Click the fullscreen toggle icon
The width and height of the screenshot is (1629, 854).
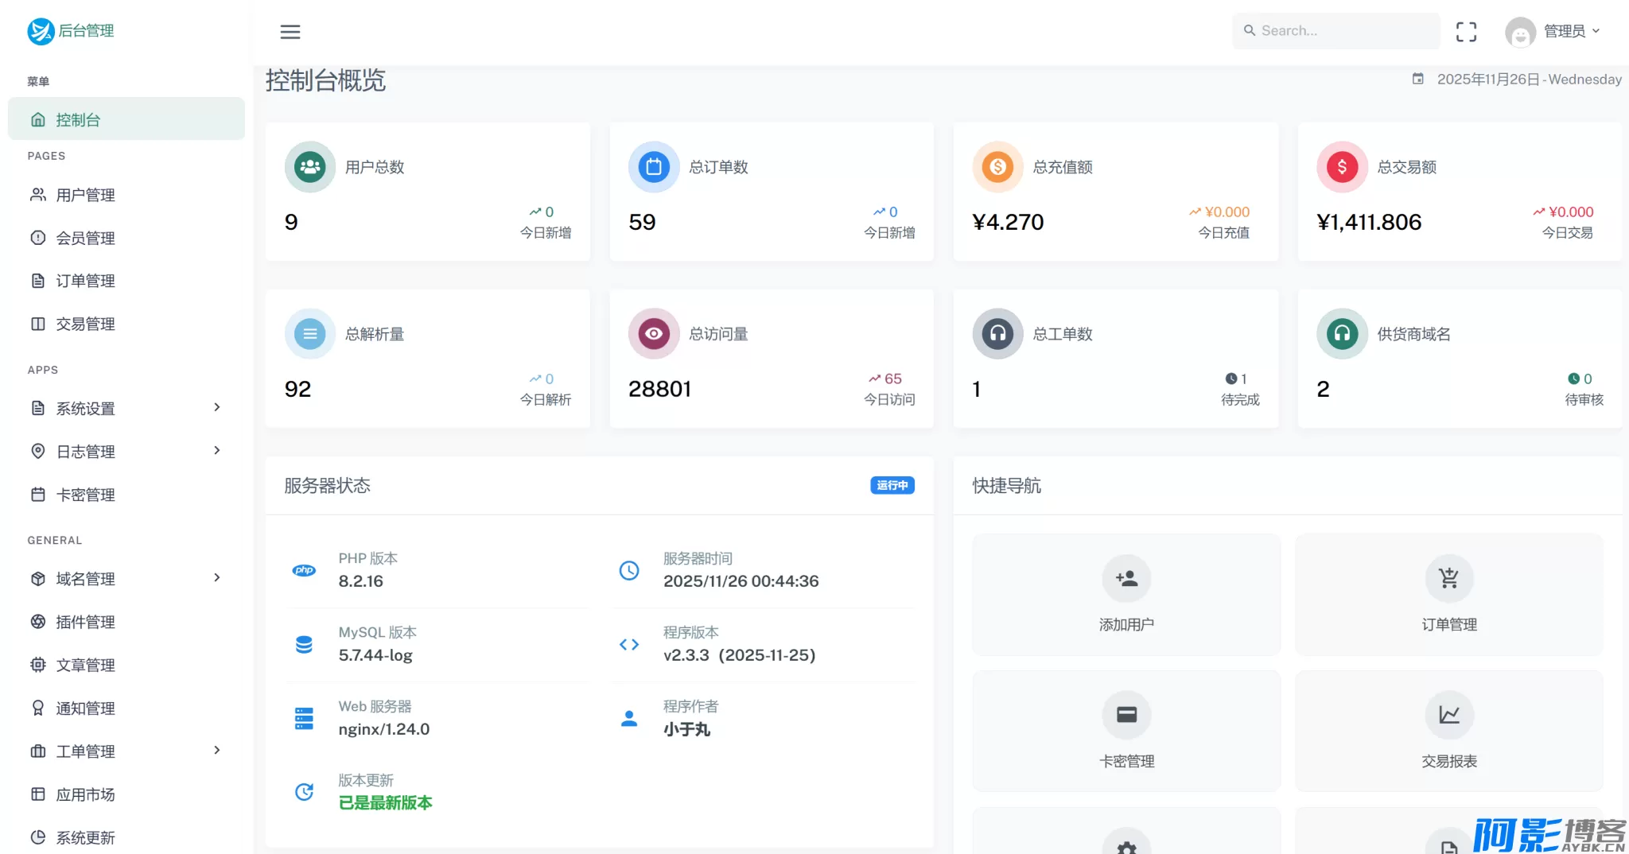(1466, 32)
